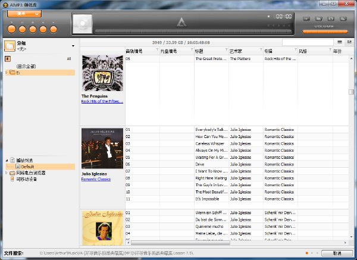Open filter on the 光盘编号 column
The image size is (357, 260).
tap(192, 49)
